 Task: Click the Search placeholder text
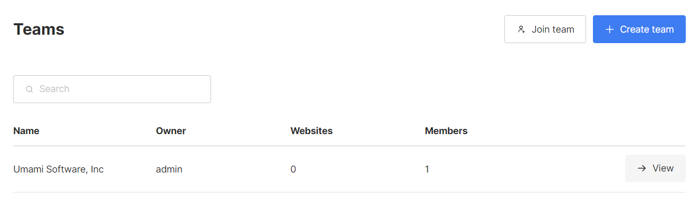pyautogui.click(x=54, y=89)
